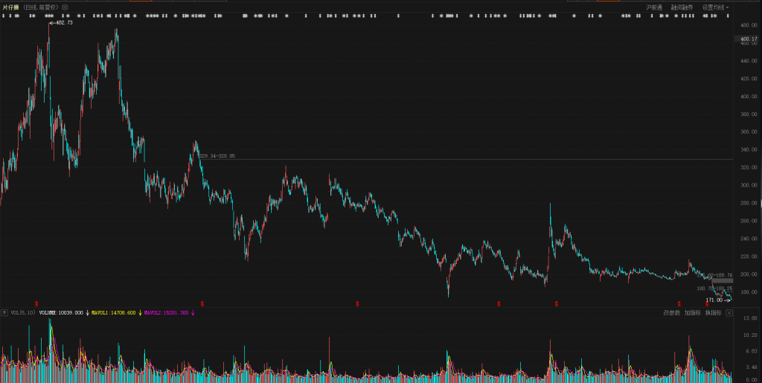
Task: Close the VOL indicator panel
Action: coord(729,313)
